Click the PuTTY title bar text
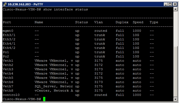 [25, 4]
